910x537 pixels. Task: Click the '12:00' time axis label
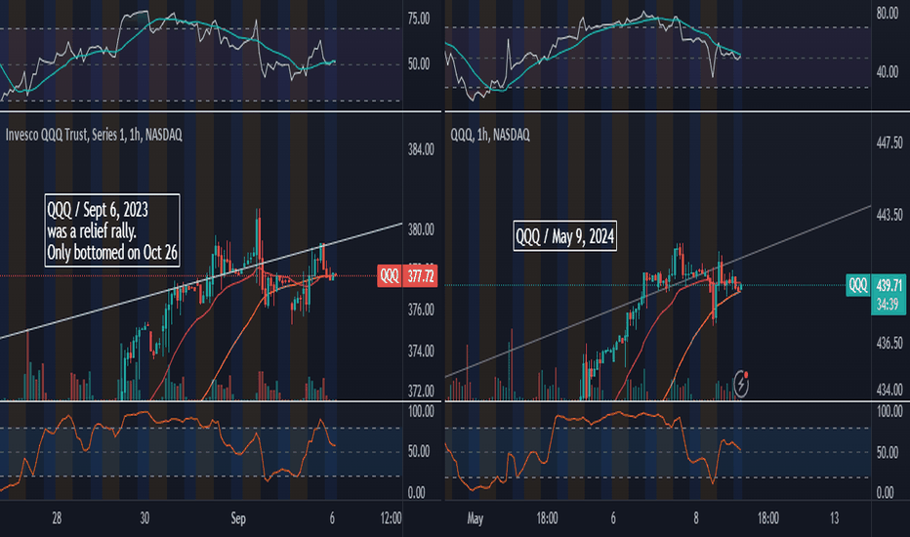tap(391, 518)
